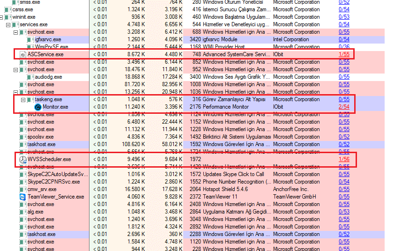Click the '108.620 K' private bytes value
The image size is (394, 251).
133,144
